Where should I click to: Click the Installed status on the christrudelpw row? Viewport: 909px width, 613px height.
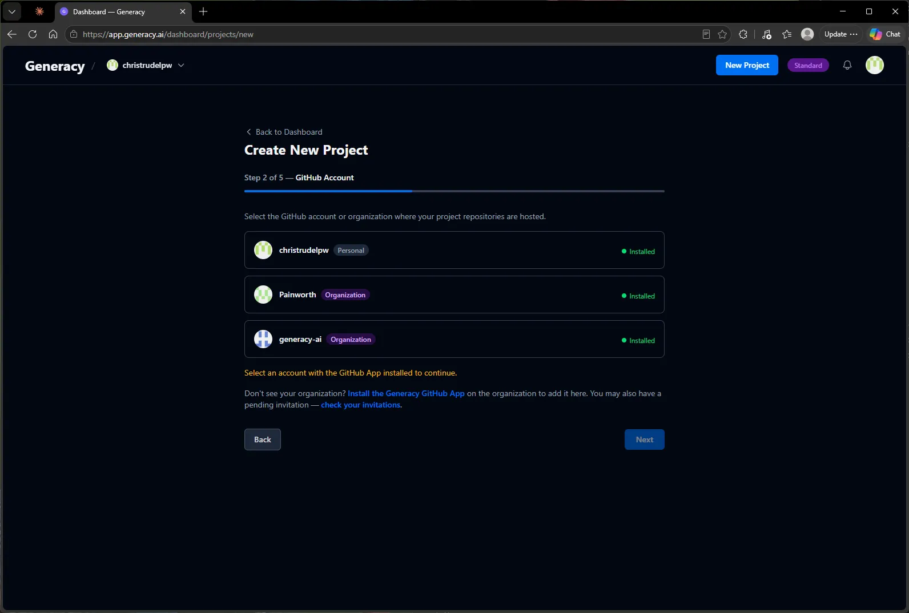[x=638, y=251]
